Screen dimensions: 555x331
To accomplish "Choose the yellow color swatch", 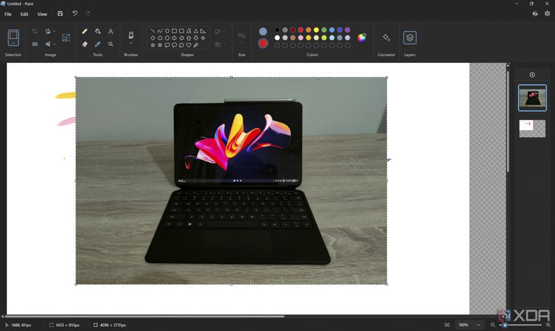I will coord(316,30).
